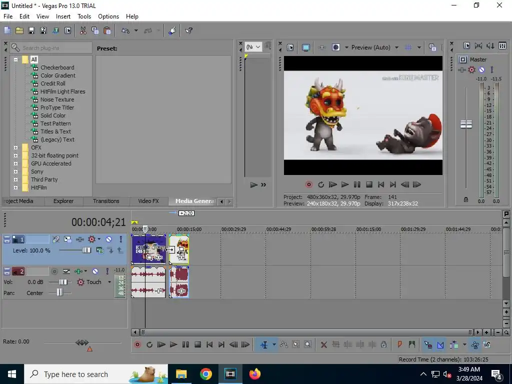Viewport: 512px width, 384px height.
Task: Mute the Master bus output
Action: [x=481, y=69]
